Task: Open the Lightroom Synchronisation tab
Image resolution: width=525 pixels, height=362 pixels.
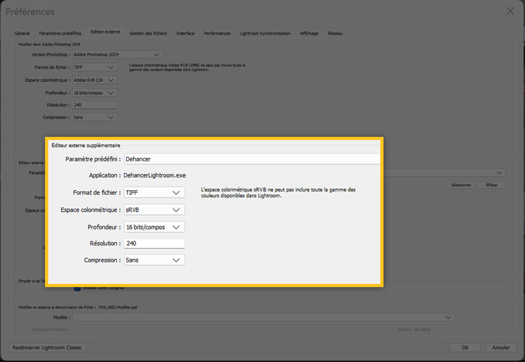Action: (x=265, y=33)
